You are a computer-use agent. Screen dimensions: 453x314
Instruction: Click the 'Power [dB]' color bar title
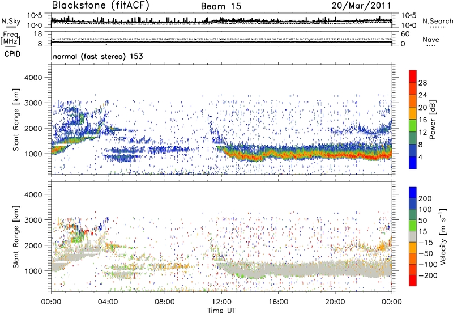433,120
